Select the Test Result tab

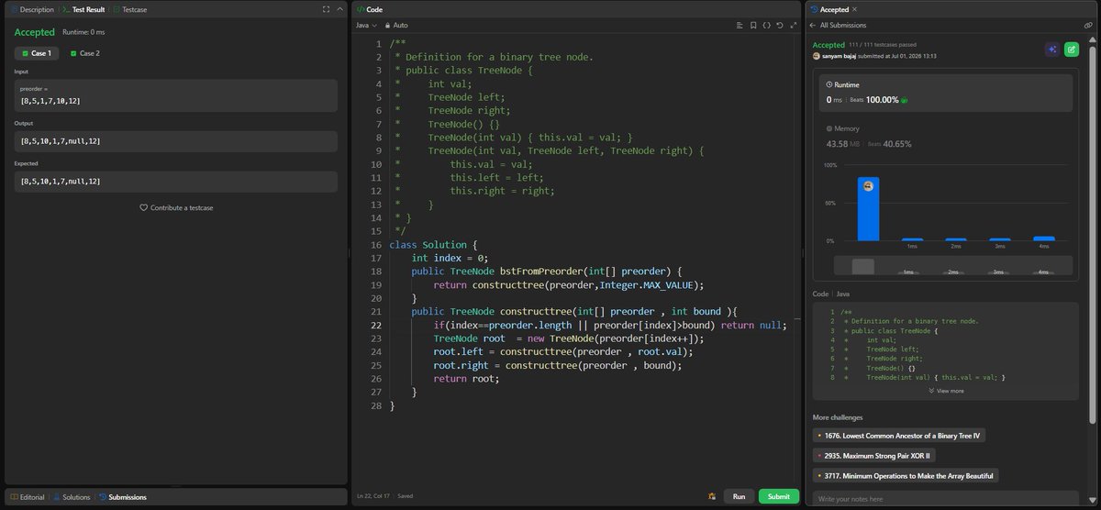click(82, 8)
